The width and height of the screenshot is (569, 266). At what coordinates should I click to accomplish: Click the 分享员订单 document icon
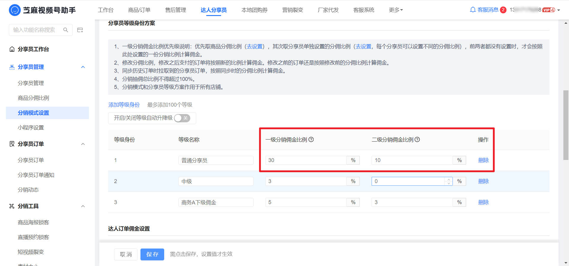[12, 144]
